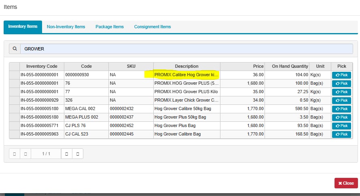The image size is (360, 196).
Task: Pick the Hog Grower Calibre 50kg Bag
Action: pos(341,109)
